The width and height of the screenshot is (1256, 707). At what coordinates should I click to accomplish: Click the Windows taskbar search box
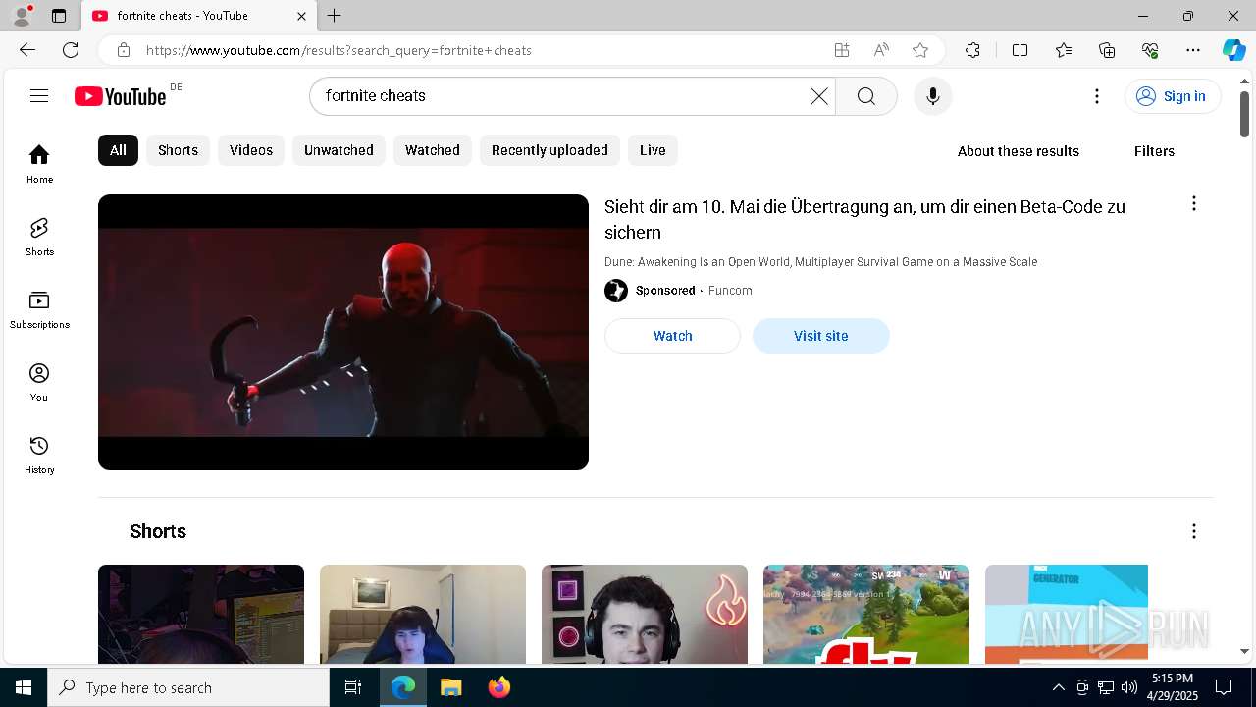tap(188, 687)
